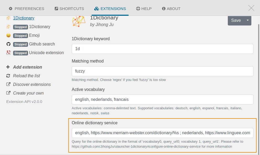
Task: Click the Extensions cubes icon
Action: [97, 9]
